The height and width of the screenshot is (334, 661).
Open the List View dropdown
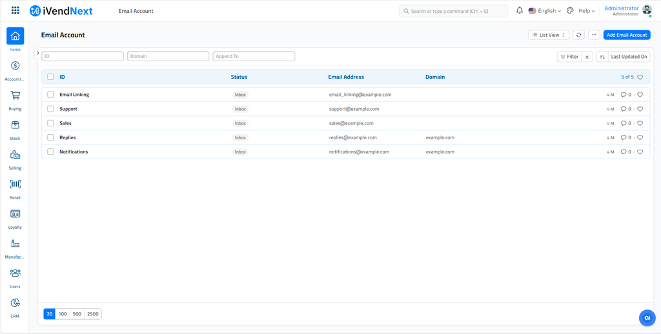(548, 35)
